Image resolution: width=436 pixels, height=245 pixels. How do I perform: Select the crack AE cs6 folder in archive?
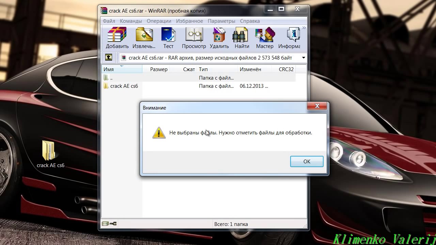(121, 86)
